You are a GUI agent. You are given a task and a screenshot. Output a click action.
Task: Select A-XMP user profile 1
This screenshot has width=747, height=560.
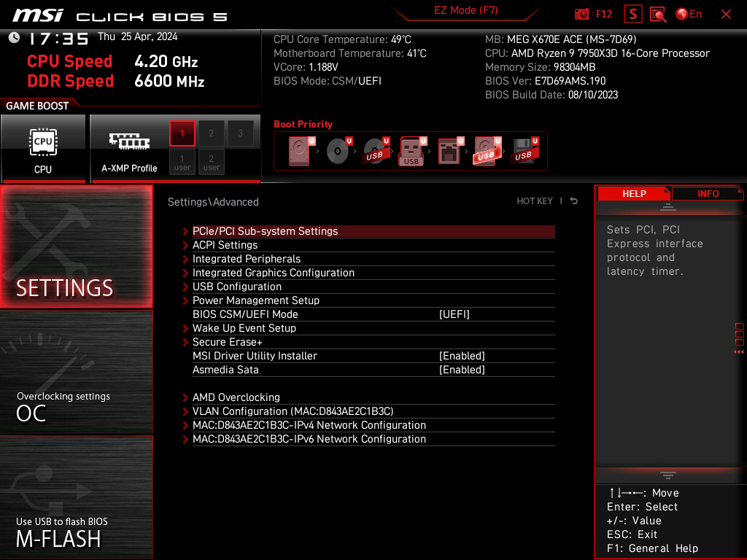click(x=182, y=162)
